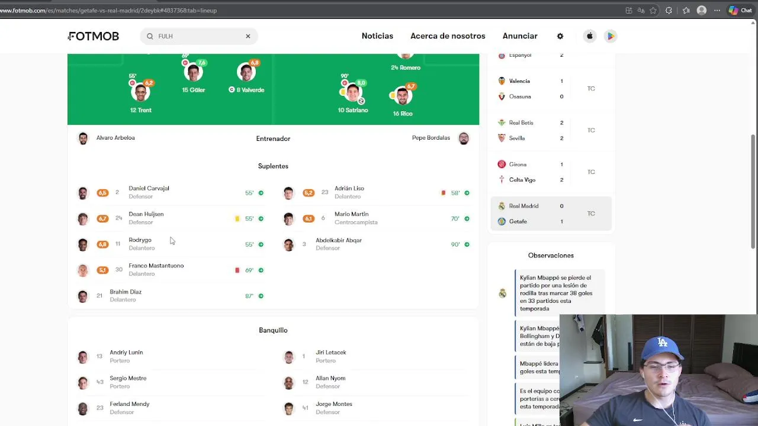The height and width of the screenshot is (426, 758).
Task: Open the Valencia vs Osasuna match
Action: [x=551, y=89]
